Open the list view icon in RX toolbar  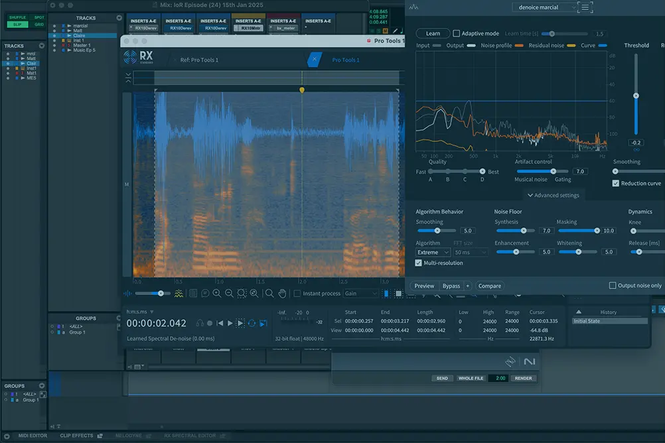point(193,293)
